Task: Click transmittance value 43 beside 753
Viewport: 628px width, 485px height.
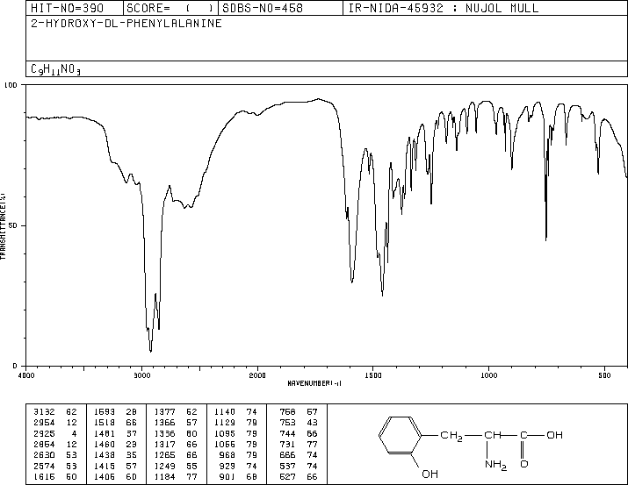Action: (x=312, y=423)
